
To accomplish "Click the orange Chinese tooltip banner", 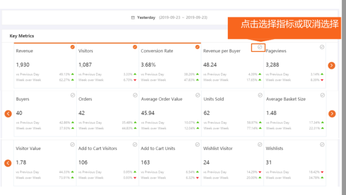I will click(289, 24).
